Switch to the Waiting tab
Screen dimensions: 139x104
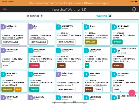coord(104,16)
